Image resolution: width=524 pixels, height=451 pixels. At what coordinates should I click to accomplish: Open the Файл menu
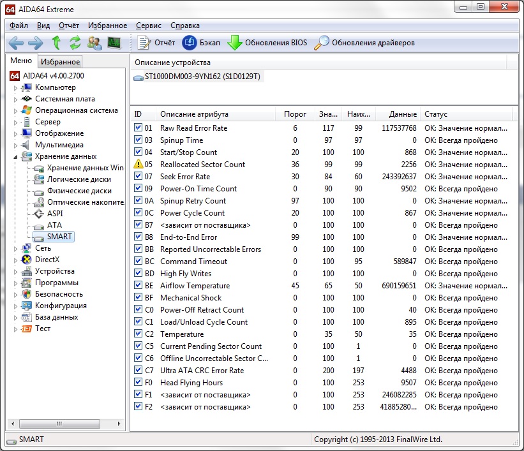(19, 26)
